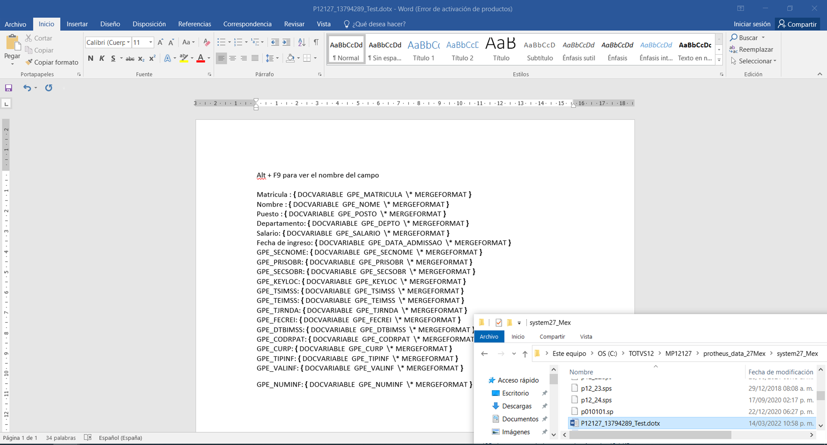Screen dimensions: 827x445
Task: Open borders dropdown arrow
Action: tap(315, 58)
